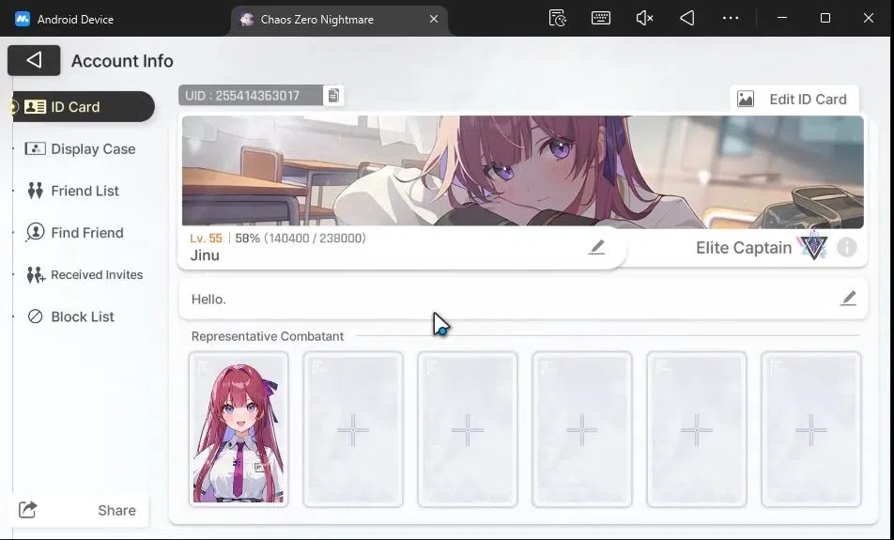Image resolution: width=894 pixels, height=540 pixels.
Task: Edit the Hello greeting with the pencil icon
Action: 848,299
